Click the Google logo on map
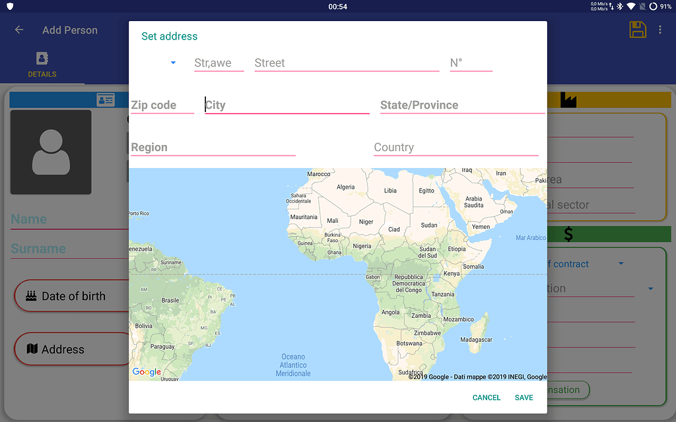The height and width of the screenshot is (422, 676). point(147,372)
